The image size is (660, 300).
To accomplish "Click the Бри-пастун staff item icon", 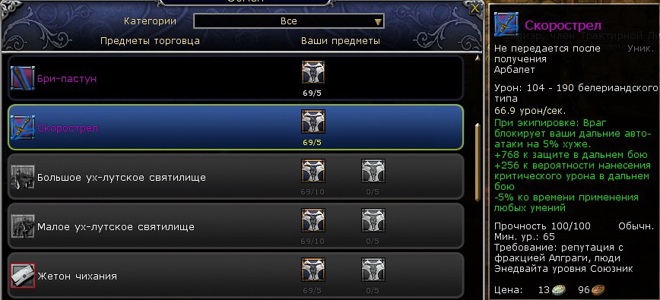I will tap(22, 78).
